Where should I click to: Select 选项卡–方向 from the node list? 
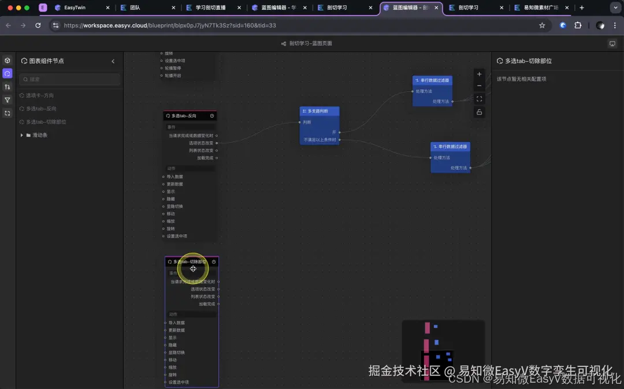[40, 95]
